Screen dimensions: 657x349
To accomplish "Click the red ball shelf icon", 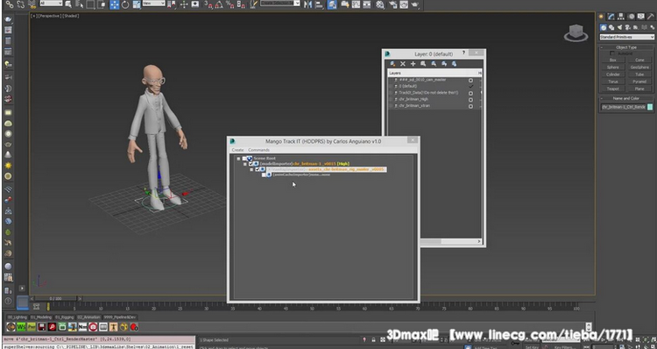I will [x=134, y=327].
